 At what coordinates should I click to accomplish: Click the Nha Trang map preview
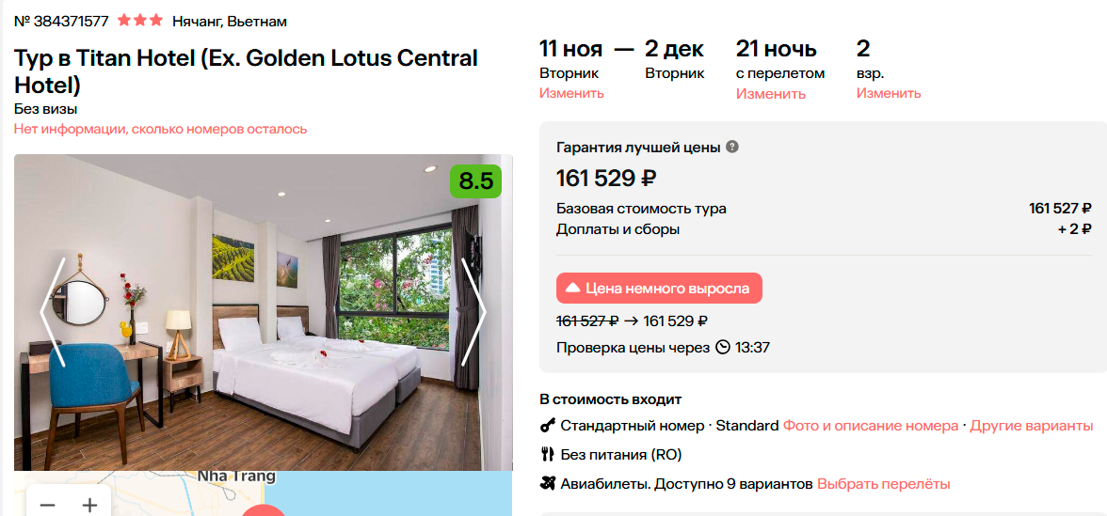pyautogui.click(x=377, y=493)
